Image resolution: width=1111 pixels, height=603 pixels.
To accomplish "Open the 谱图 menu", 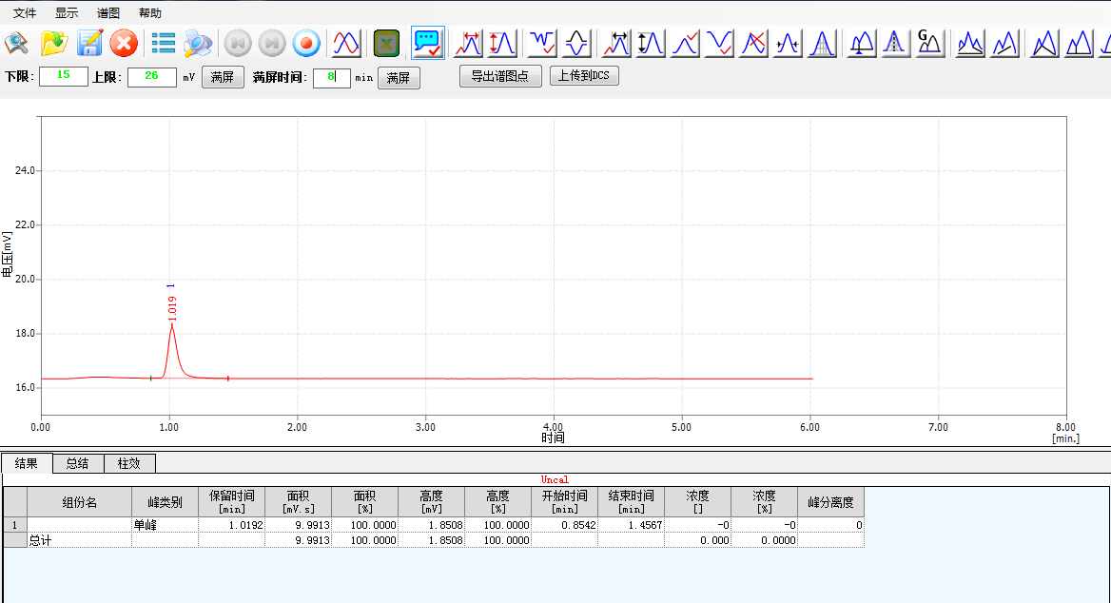I will [x=108, y=13].
